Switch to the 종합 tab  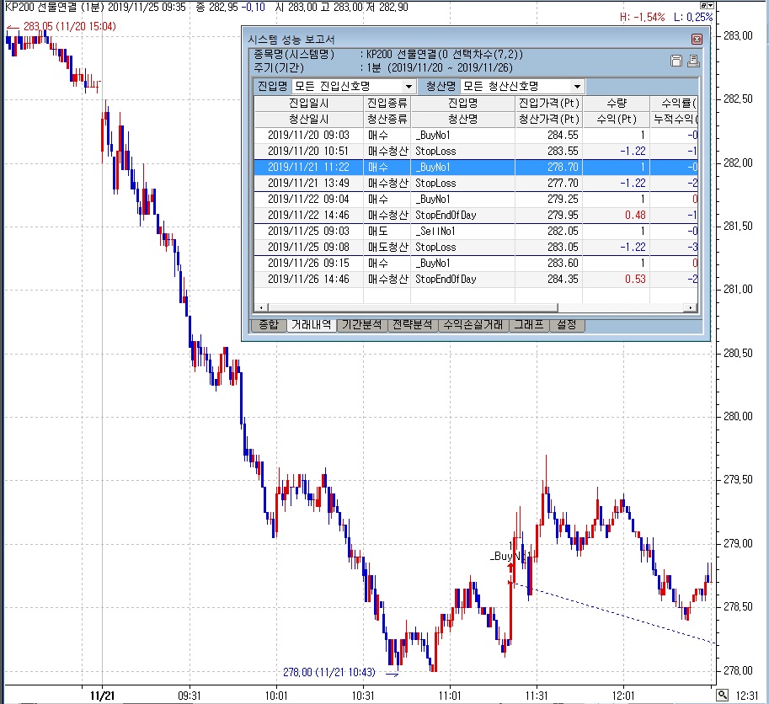coord(267,325)
